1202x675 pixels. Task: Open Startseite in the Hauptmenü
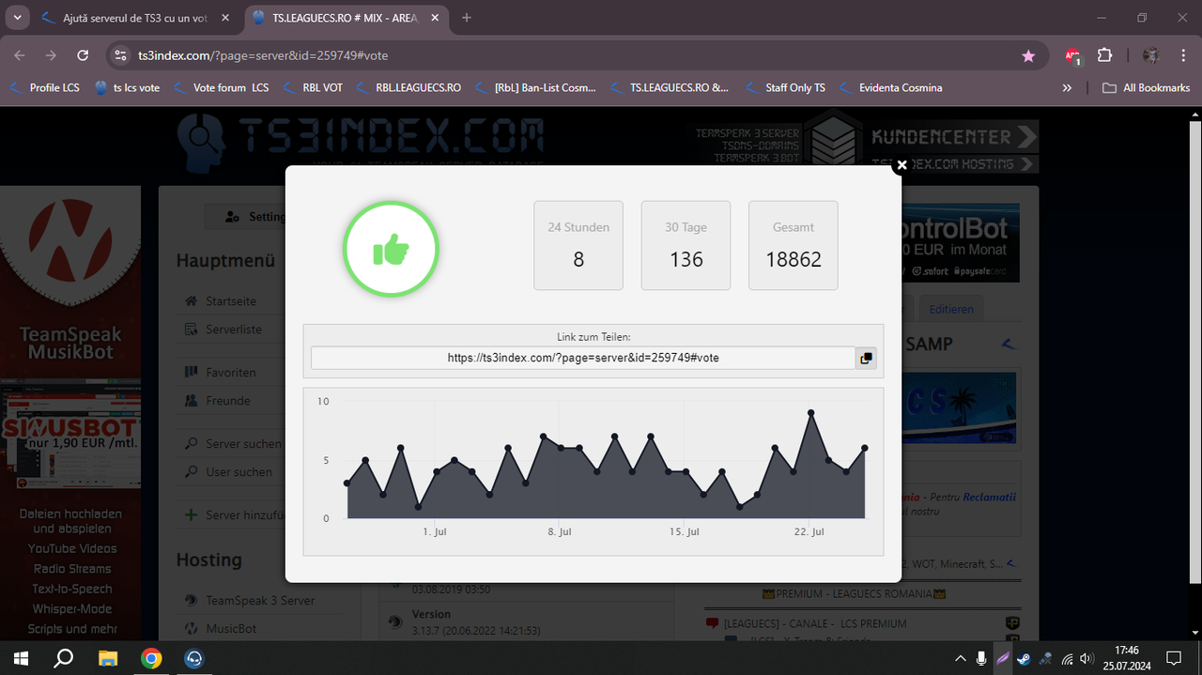click(x=231, y=301)
